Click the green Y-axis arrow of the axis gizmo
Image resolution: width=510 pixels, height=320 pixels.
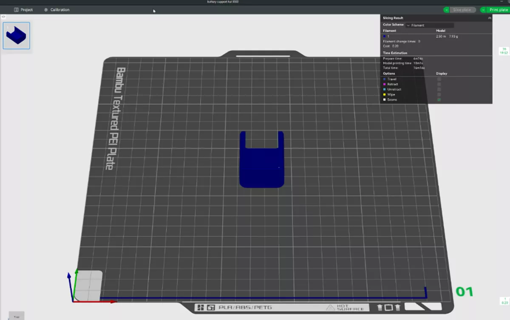point(76,272)
